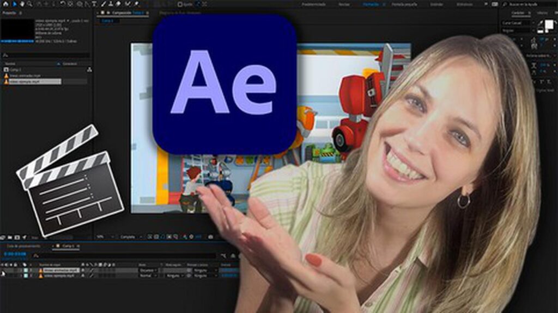The width and height of the screenshot is (558, 313).
Task: Click the Home icon in the toolbar
Action: pyautogui.click(x=5, y=4)
